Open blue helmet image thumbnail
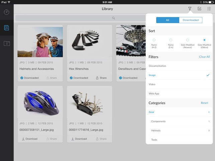215x161 pixels. coord(40,102)
